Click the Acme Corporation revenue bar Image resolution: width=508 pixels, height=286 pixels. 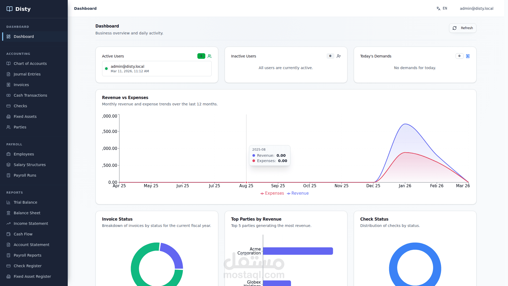[x=298, y=251]
